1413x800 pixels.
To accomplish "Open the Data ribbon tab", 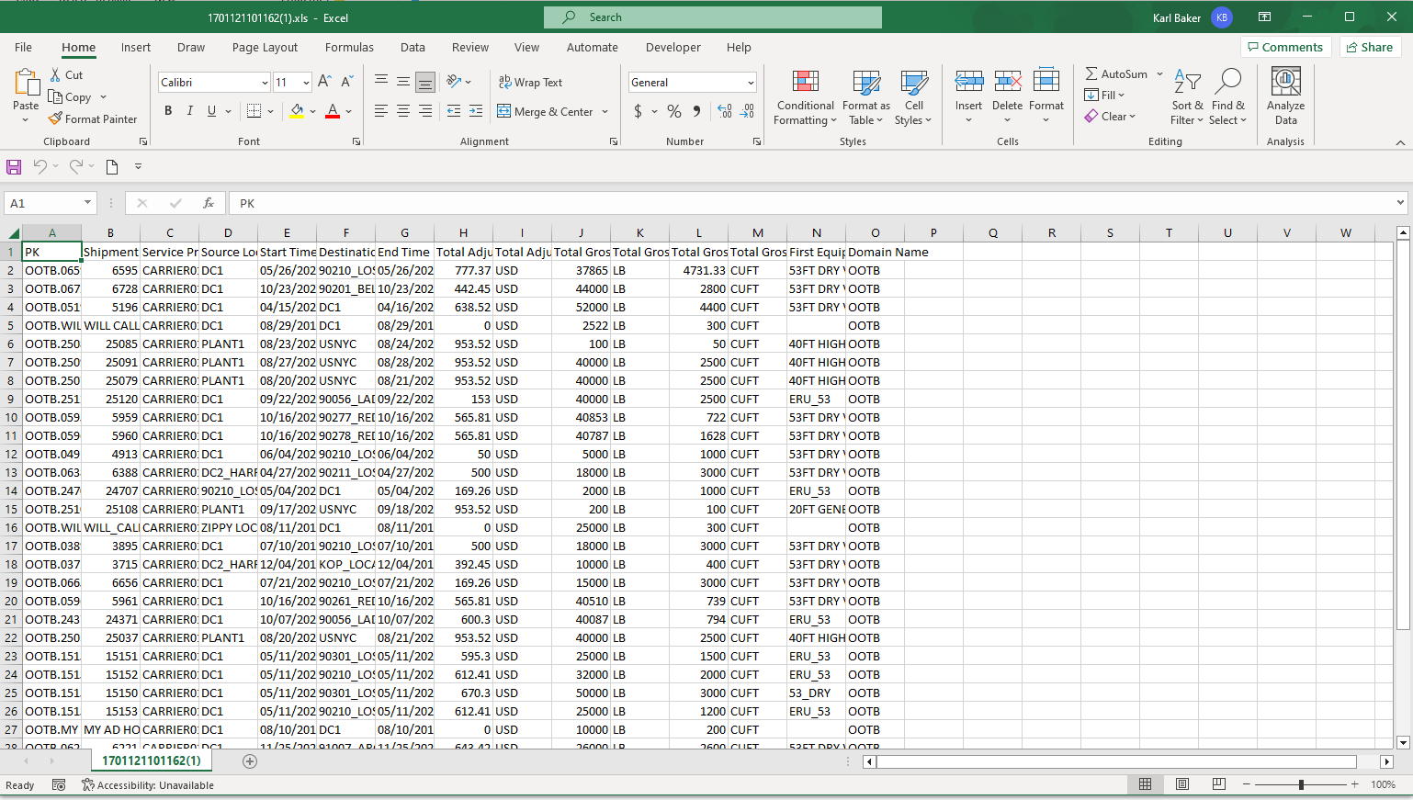I will pos(413,47).
